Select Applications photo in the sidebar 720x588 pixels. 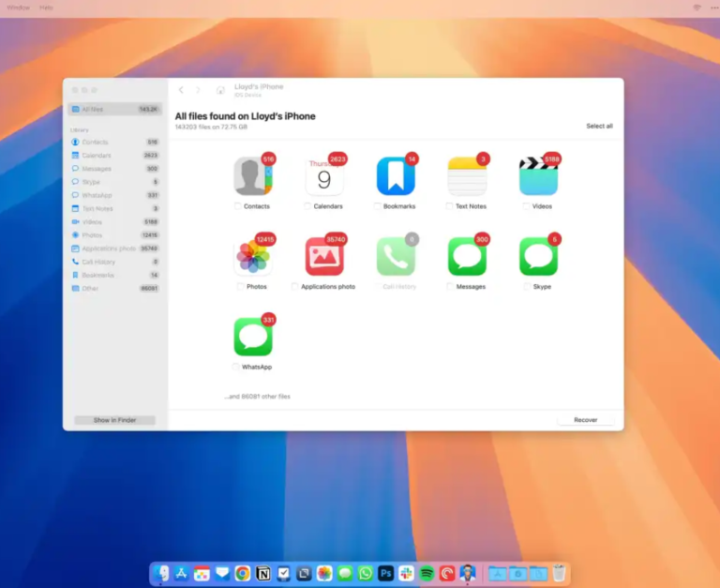[114, 249]
